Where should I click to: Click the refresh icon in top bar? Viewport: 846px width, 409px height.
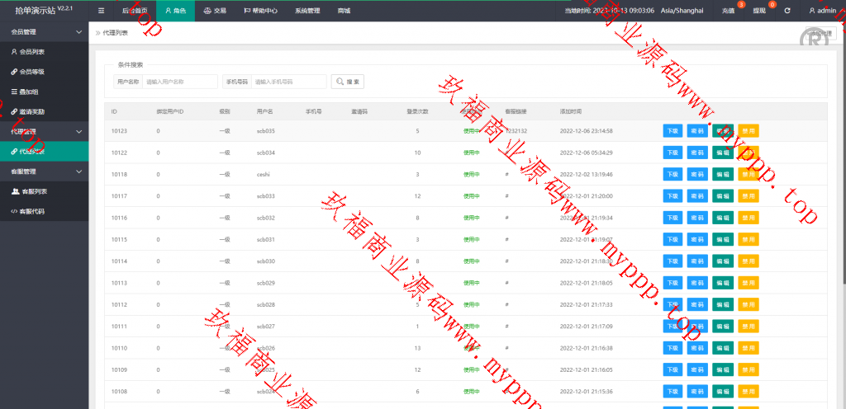coord(787,11)
